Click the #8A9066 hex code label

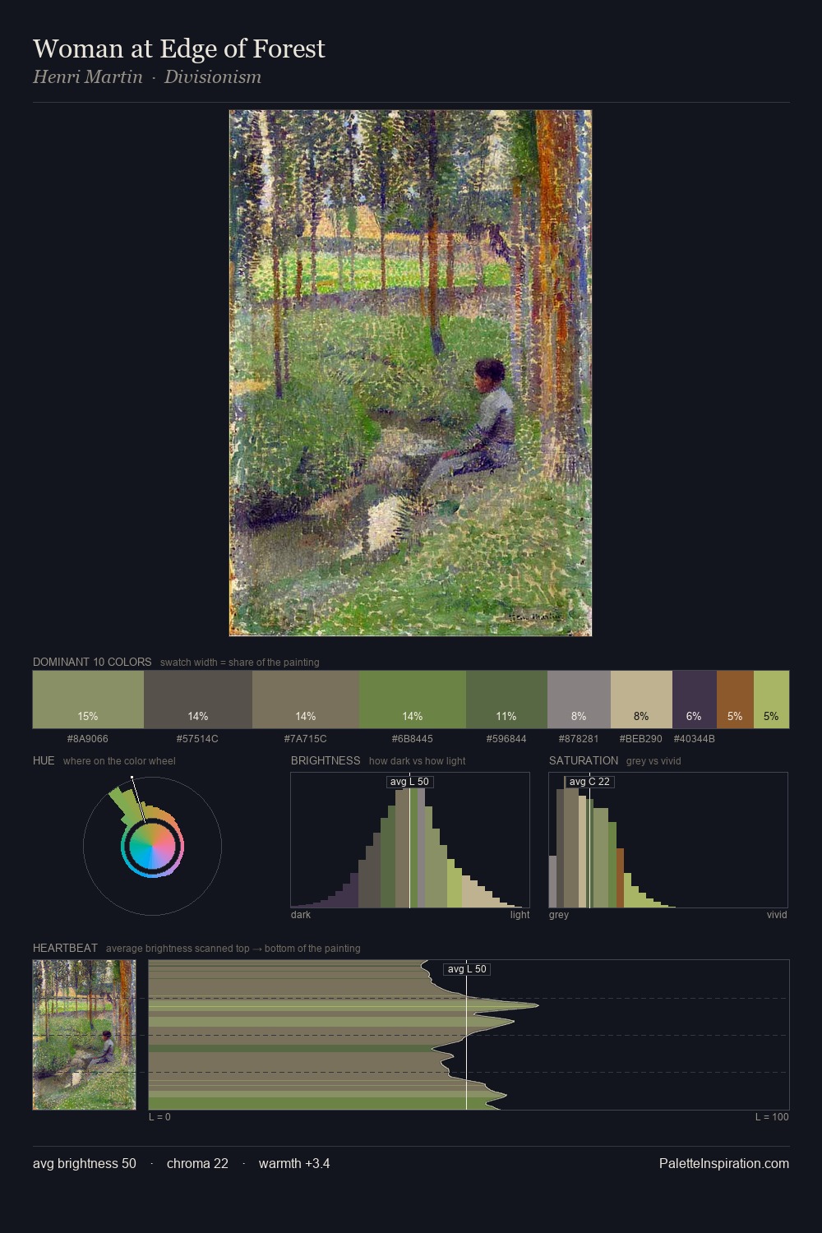click(x=88, y=739)
